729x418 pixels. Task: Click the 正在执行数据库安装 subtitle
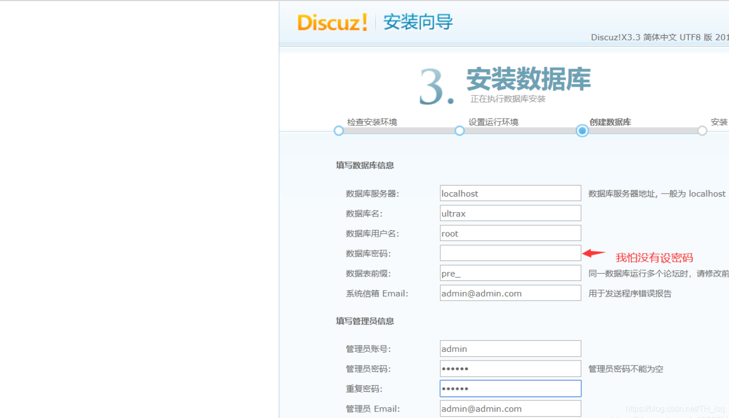[508, 99]
